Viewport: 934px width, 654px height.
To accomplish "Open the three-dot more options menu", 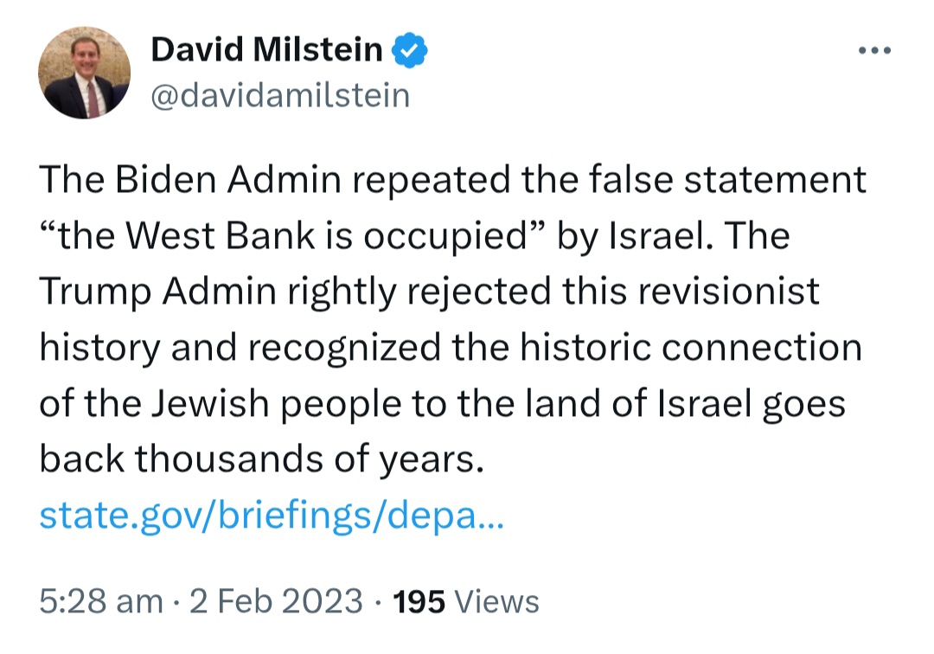I will (874, 51).
